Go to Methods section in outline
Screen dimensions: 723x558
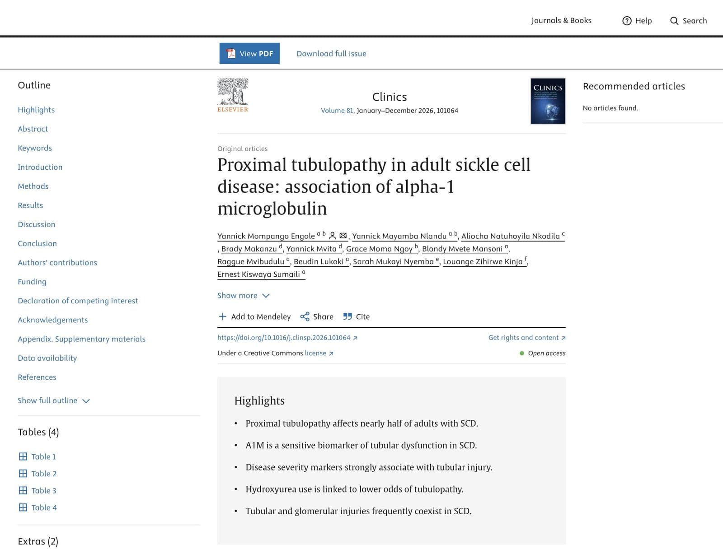click(x=33, y=186)
